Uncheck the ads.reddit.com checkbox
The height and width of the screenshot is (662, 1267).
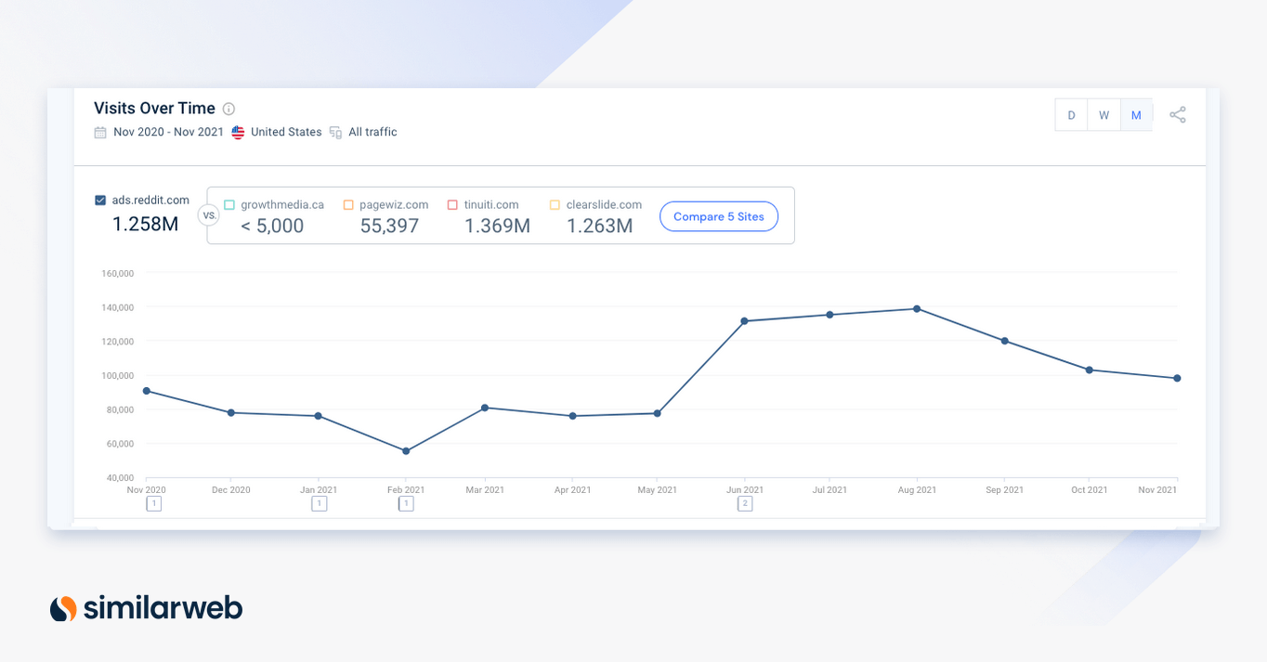[x=100, y=200]
